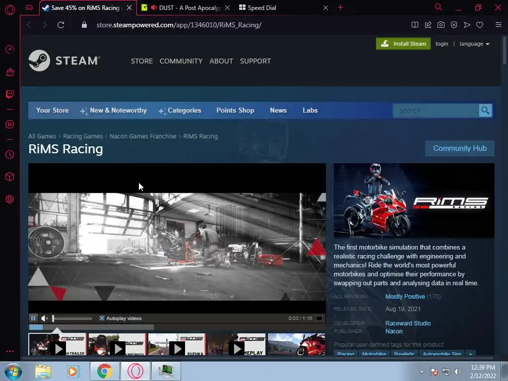Toggle fullscreen for the trailer video
Screen dimensions: 508x381
[x=319, y=318]
